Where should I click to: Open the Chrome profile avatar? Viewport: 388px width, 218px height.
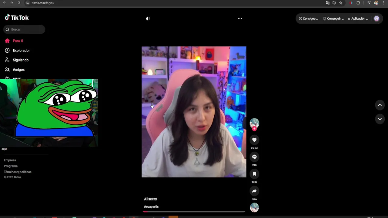(x=376, y=3)
